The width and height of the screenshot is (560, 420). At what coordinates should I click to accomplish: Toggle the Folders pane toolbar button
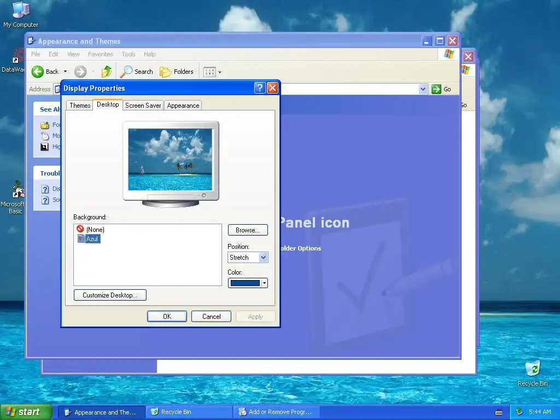click(x=177, y=72)
